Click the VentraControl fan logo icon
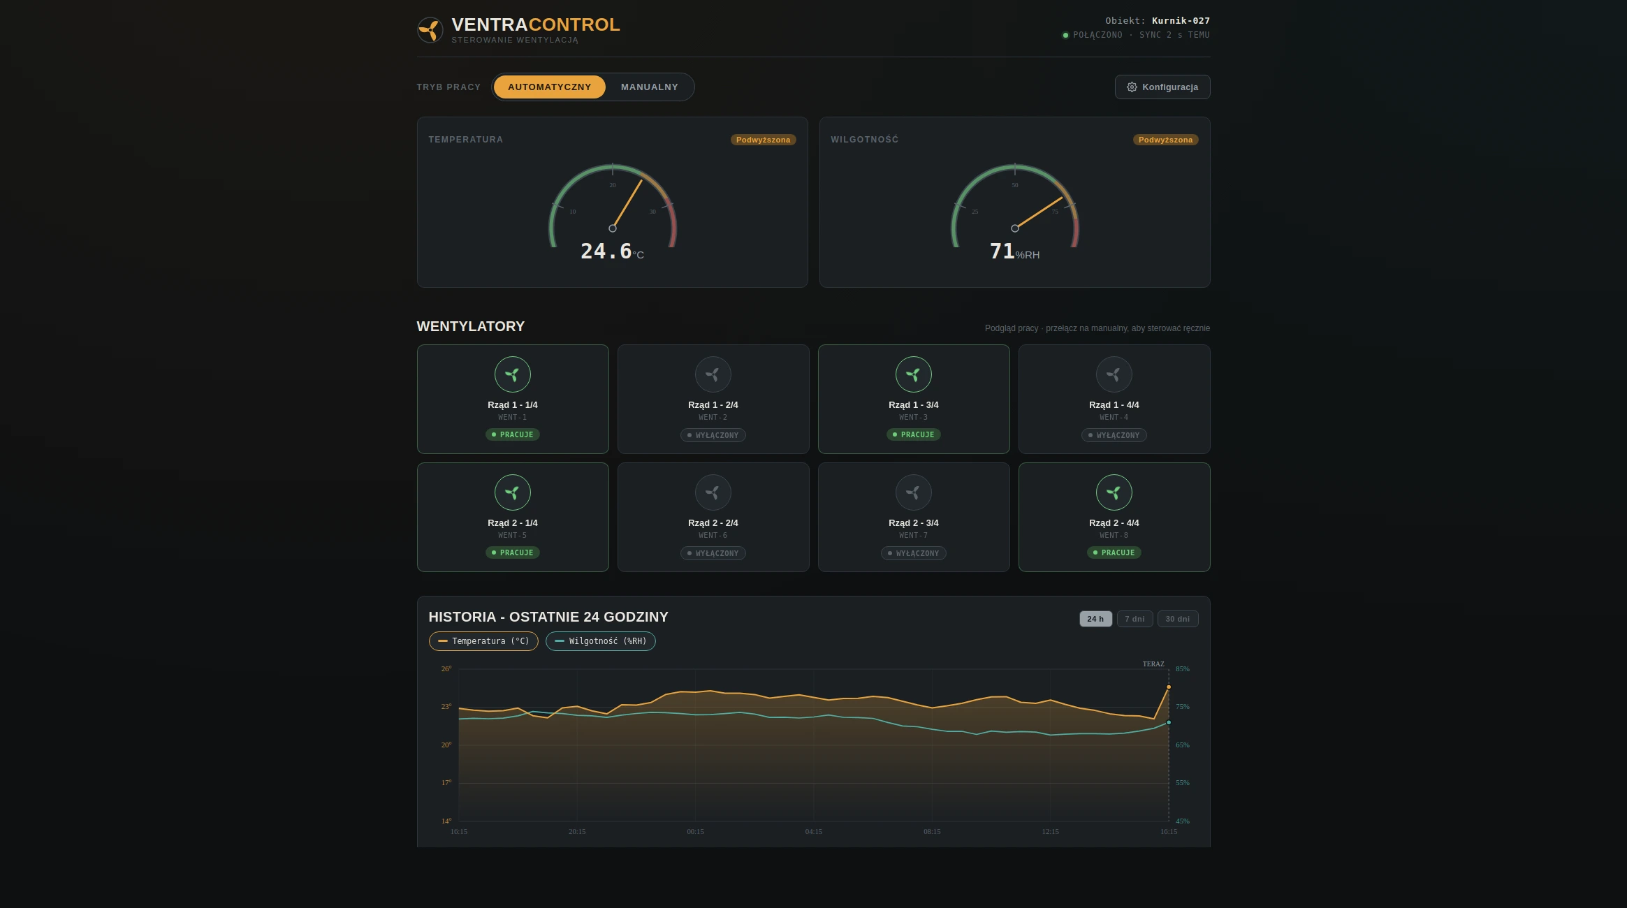 (430, 30)
